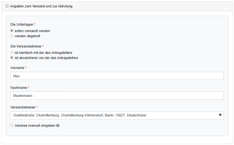
Task: Clear the Versandadresse field with the X icon
Action: (x=220, y=115)
